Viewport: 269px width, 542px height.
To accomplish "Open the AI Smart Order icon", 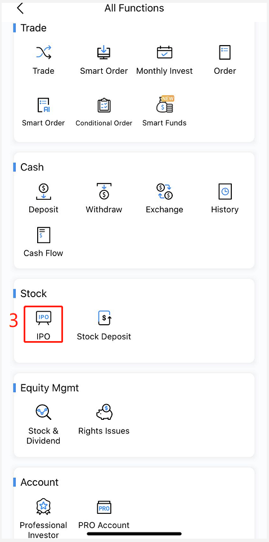I will coord(43,105).
